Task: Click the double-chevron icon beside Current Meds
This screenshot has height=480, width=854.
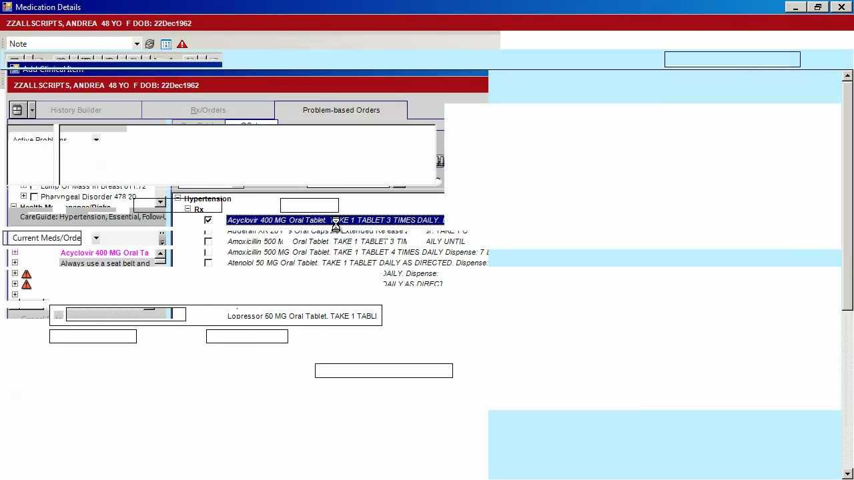Action: (x=162, y=238)
